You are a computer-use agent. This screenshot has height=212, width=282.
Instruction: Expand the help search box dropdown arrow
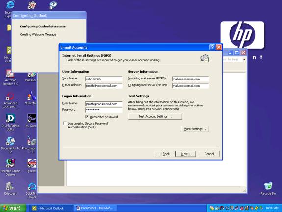[x=244, y=59]
